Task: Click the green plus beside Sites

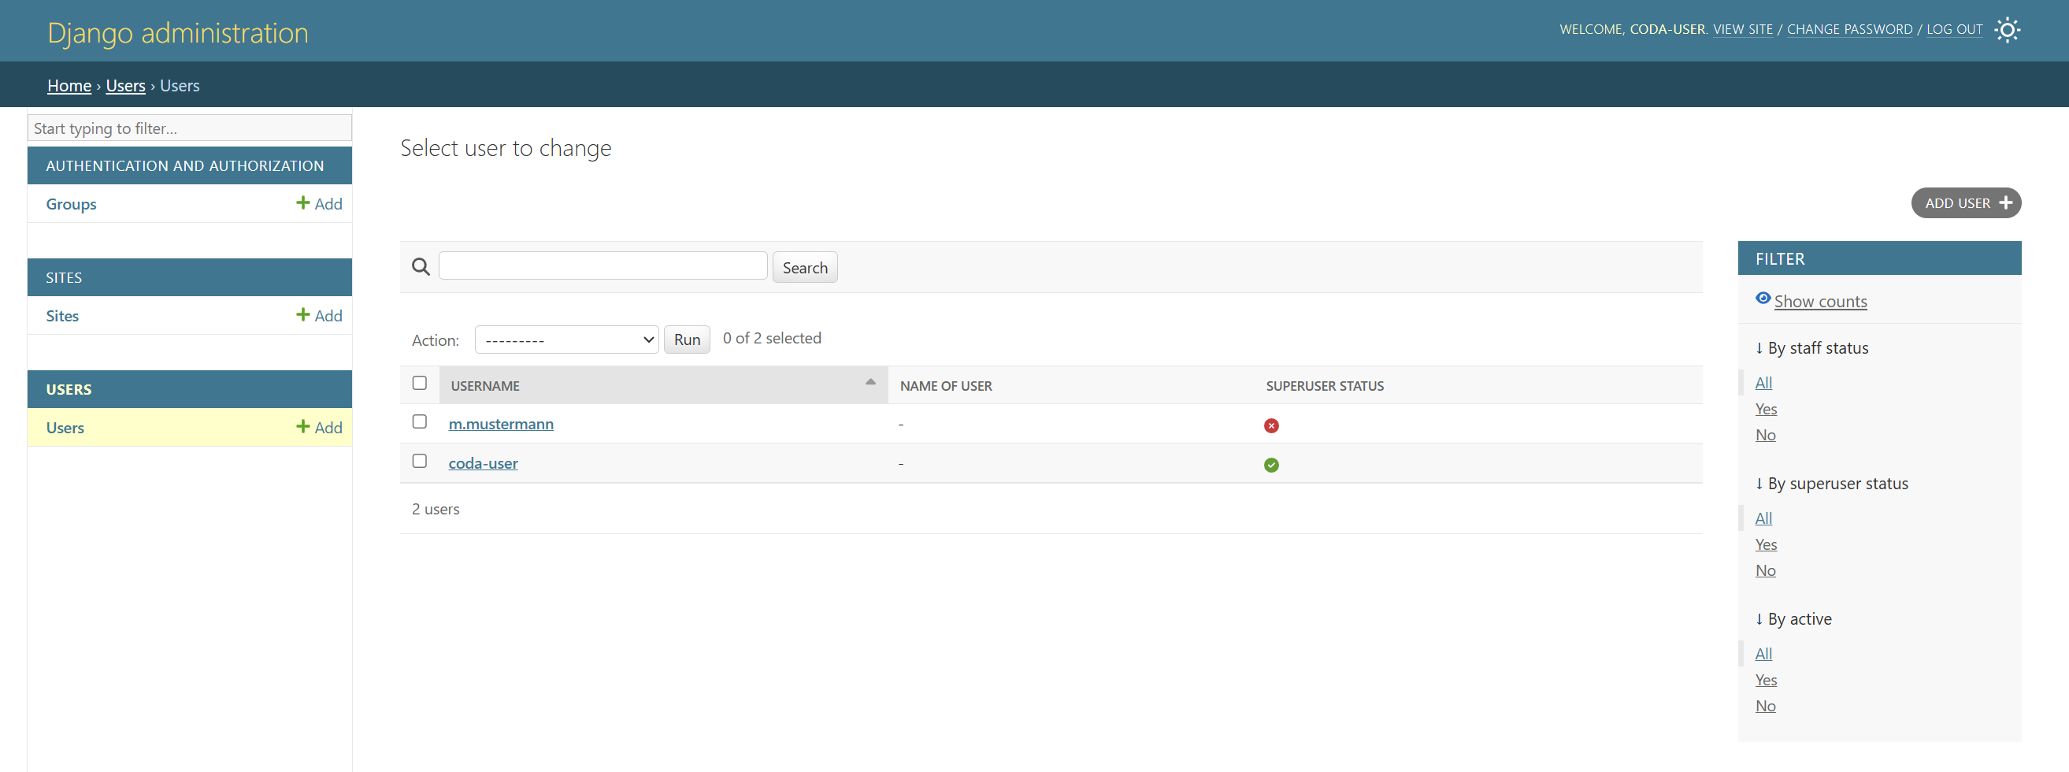Action: tap(302, 315)
